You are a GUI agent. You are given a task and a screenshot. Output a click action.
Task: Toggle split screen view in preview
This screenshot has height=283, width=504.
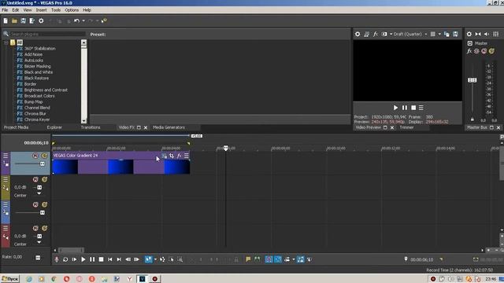[384, 34]
